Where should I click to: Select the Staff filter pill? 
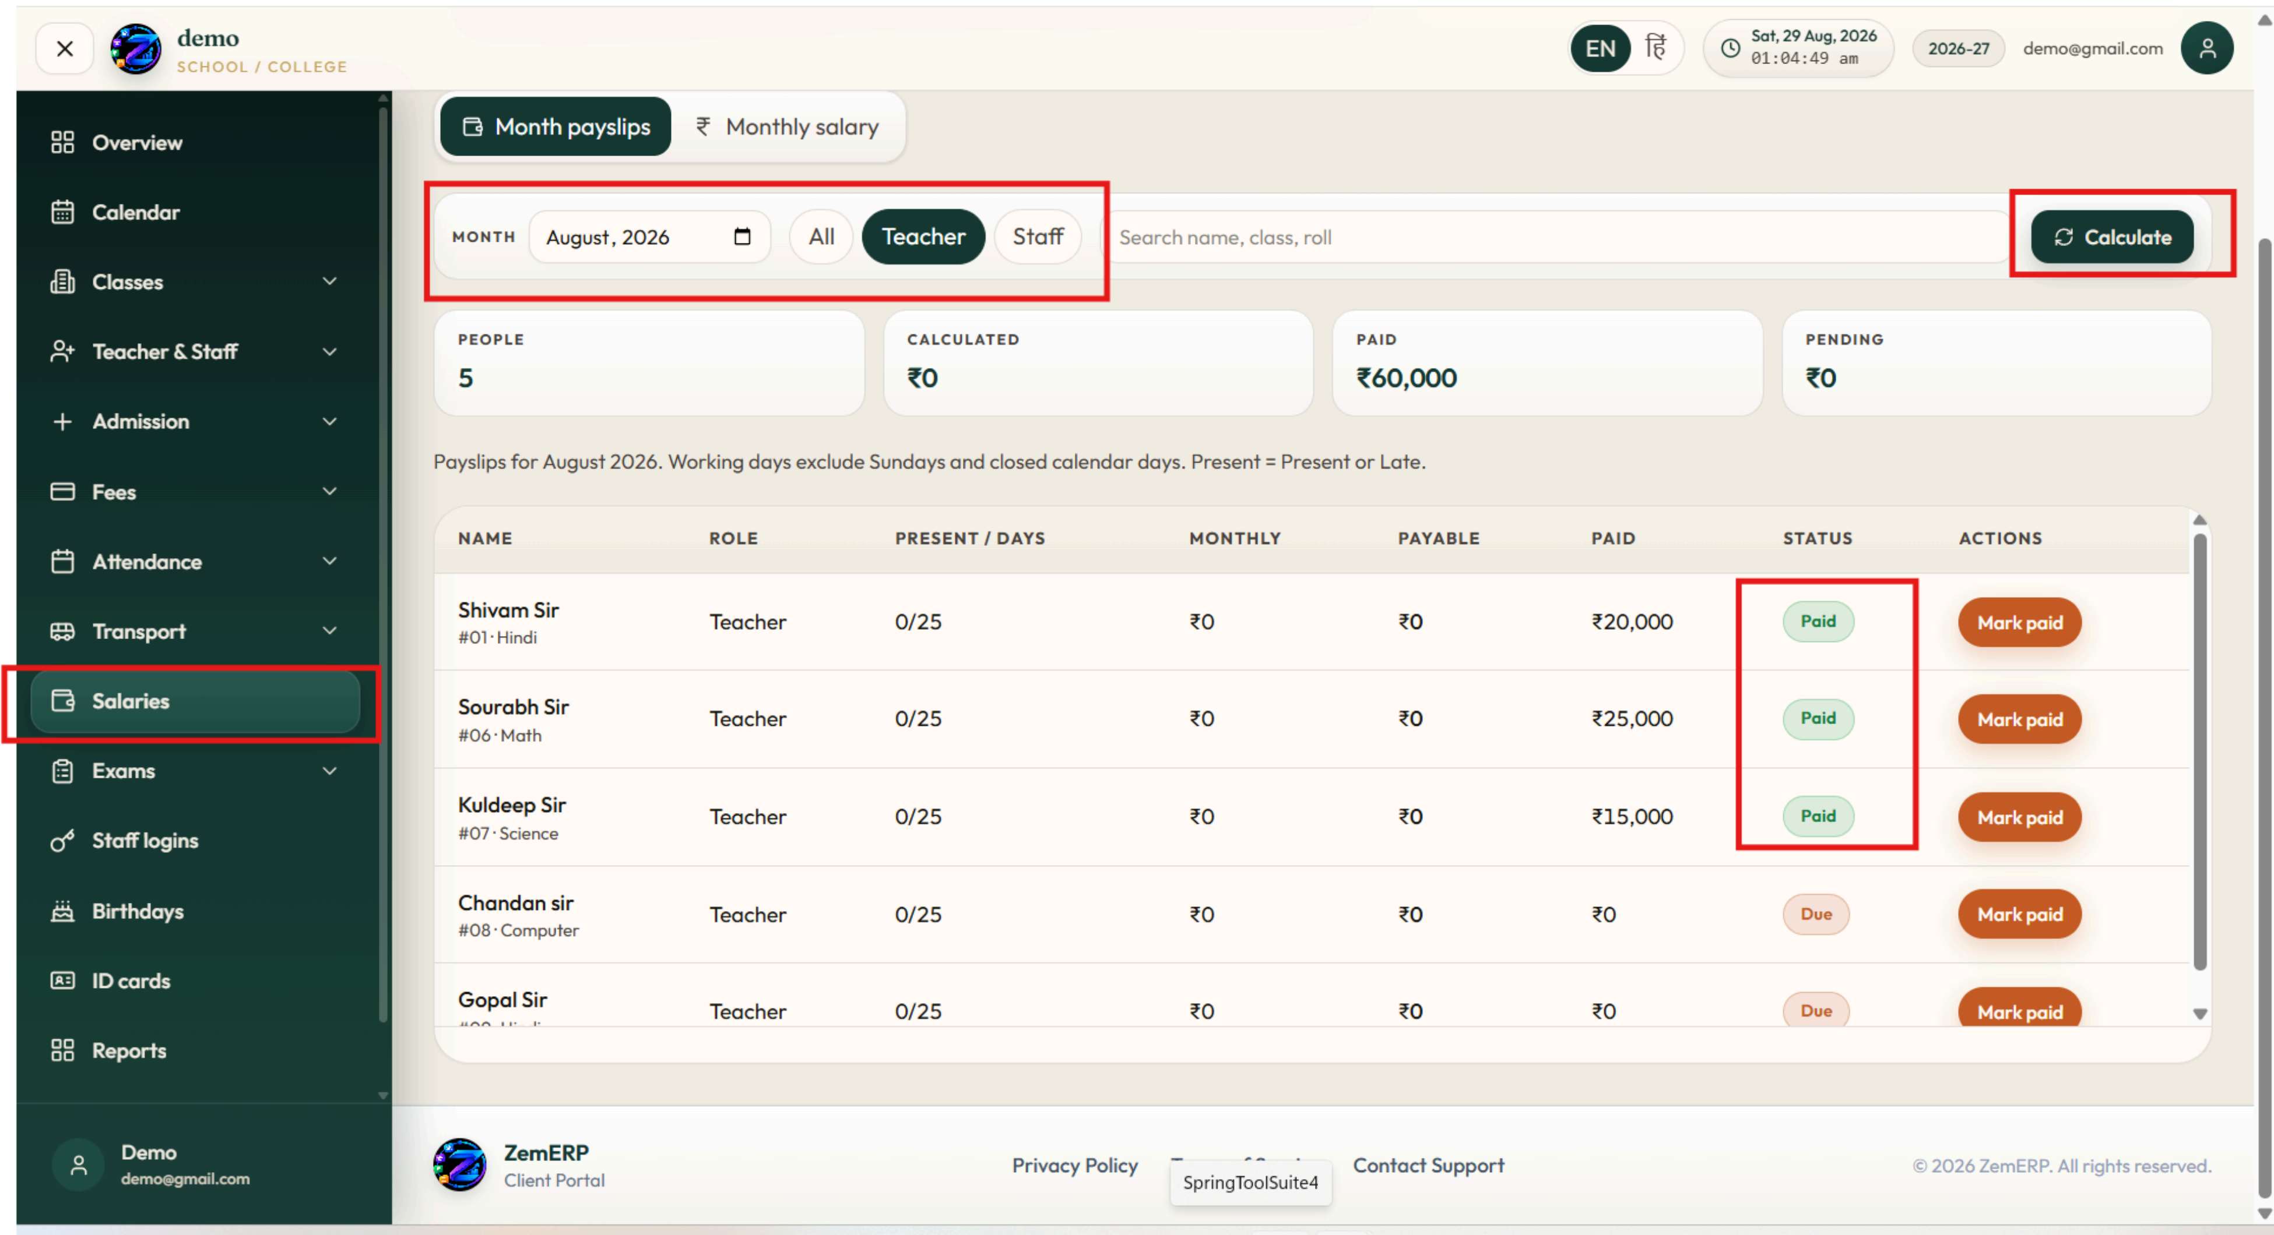(1037, 237)
